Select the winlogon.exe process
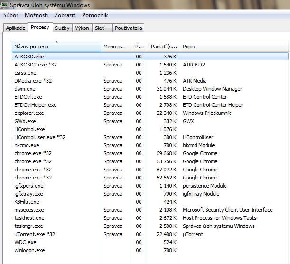 coord(29,250)
